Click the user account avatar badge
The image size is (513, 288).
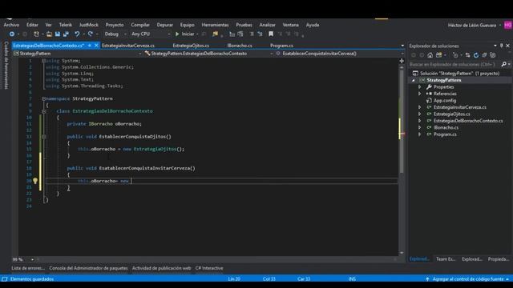[508, 25]
